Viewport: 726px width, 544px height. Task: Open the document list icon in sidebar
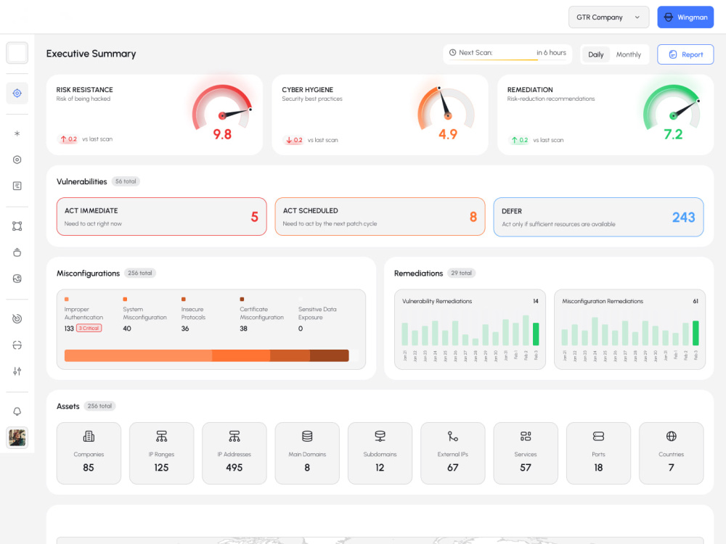click(x=17, y=186)
